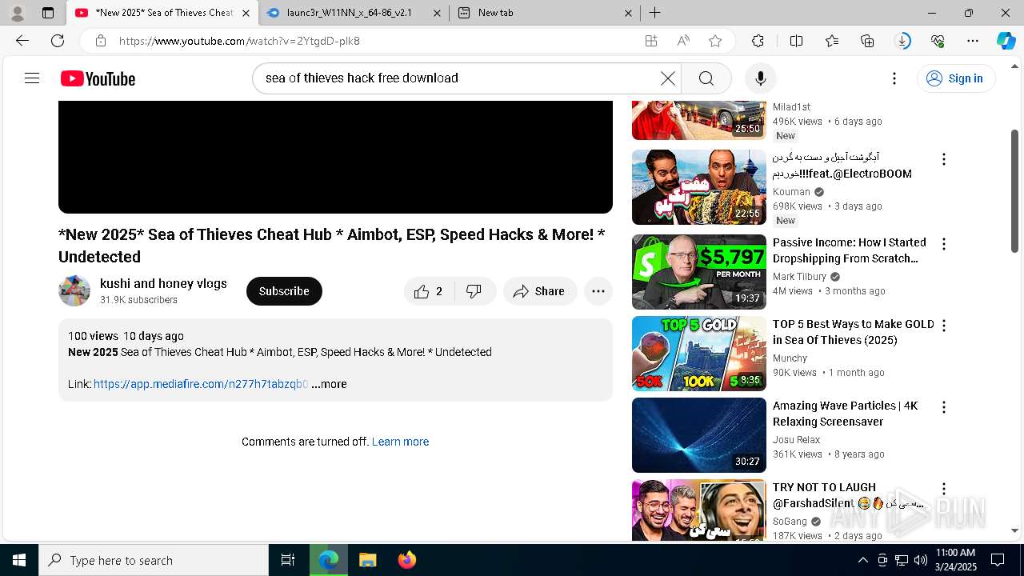Select the Sea of Thieves Cheat tab
This screenshot has height=576, width=1024.
coord(162,13)
